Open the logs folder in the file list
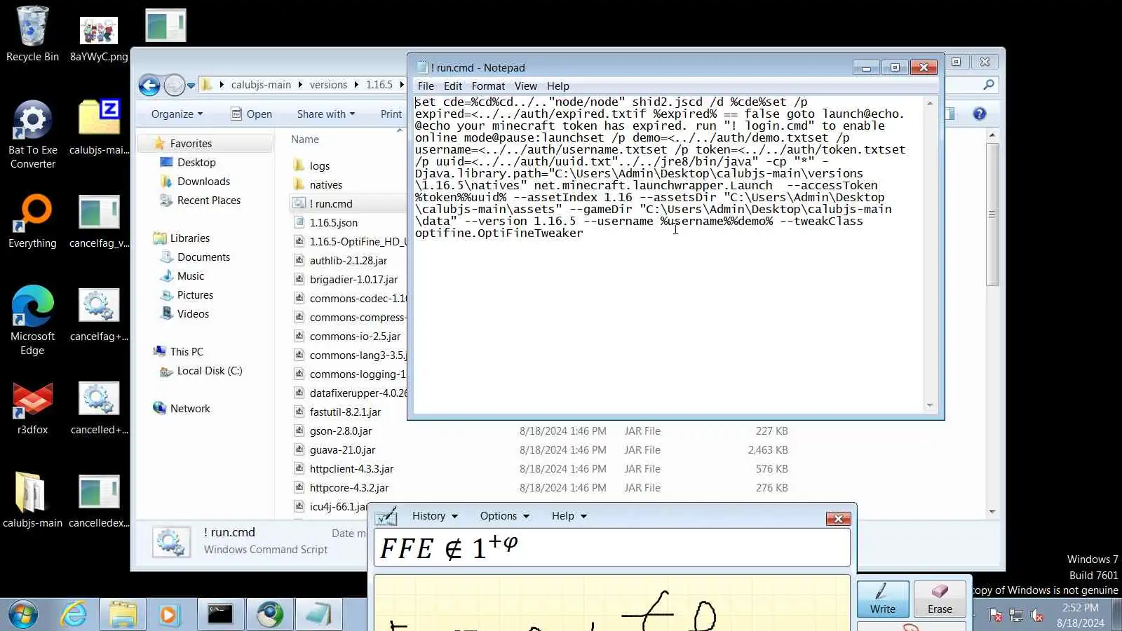This screenshot has width=1122, height=631. [320, 165]
